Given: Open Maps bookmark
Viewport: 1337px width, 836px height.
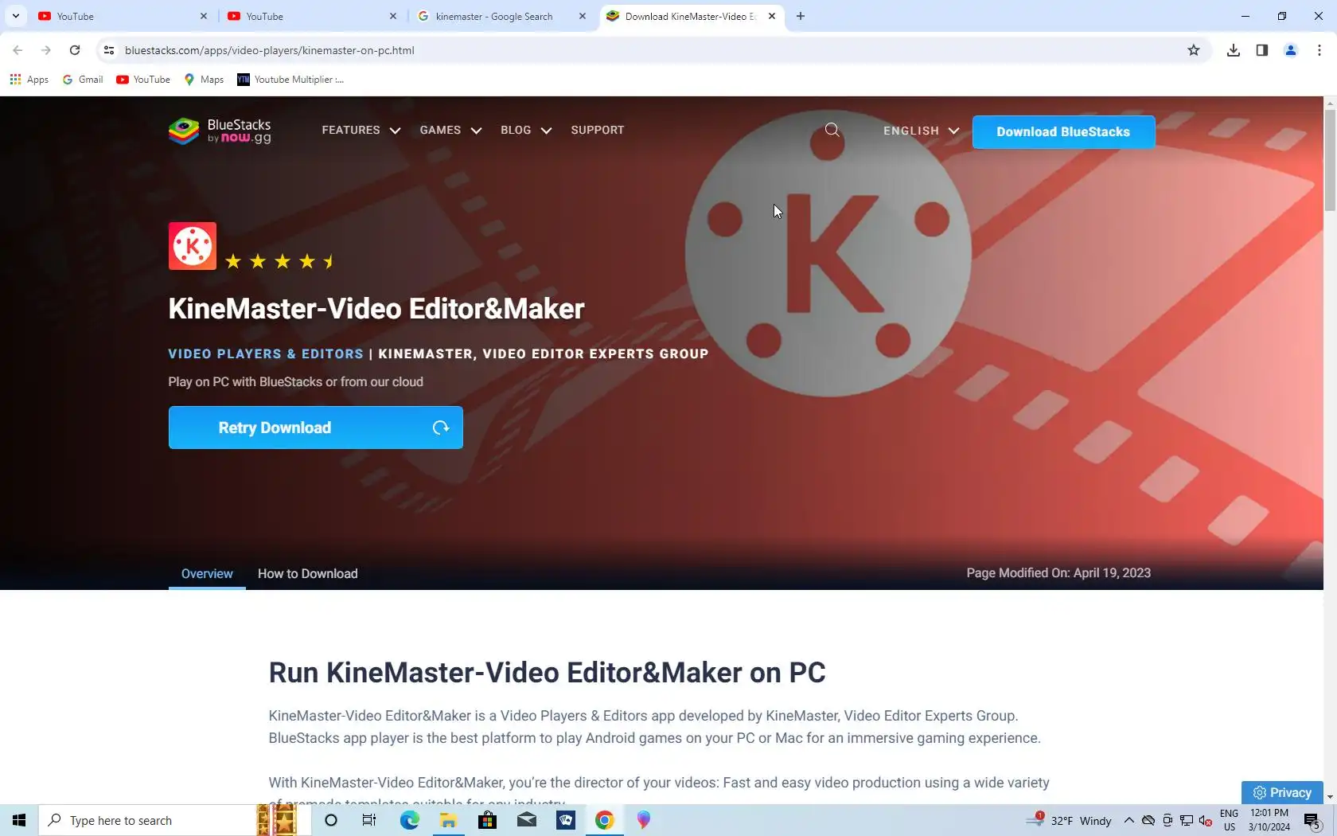Looking at the screenshot, I should click(204, 80).
